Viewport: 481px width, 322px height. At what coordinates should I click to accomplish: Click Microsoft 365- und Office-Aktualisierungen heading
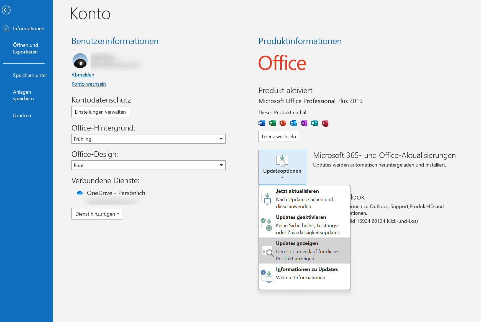[x=384, y=155]
